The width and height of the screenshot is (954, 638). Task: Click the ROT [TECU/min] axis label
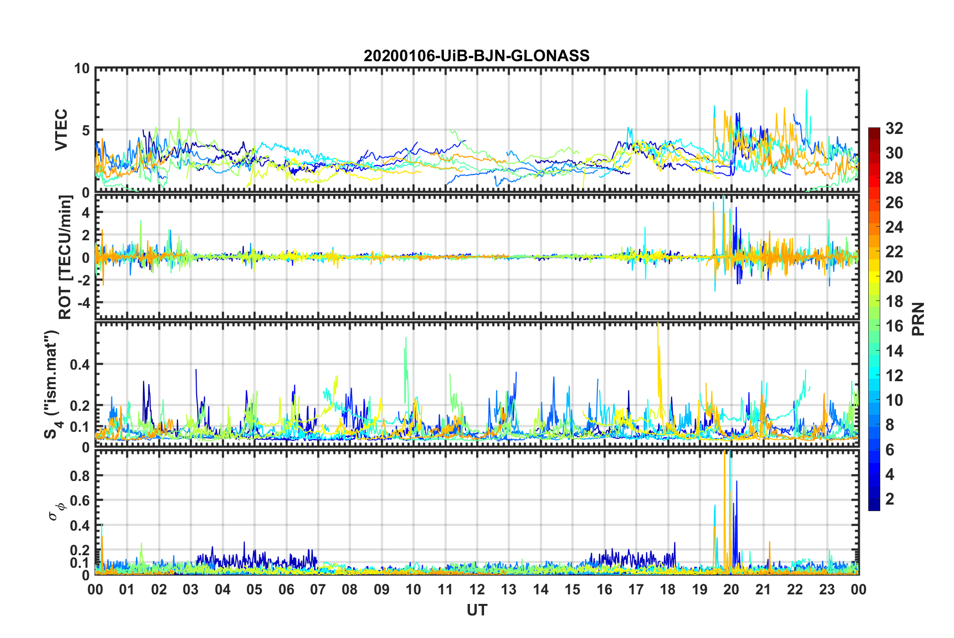tap(65, 257)
